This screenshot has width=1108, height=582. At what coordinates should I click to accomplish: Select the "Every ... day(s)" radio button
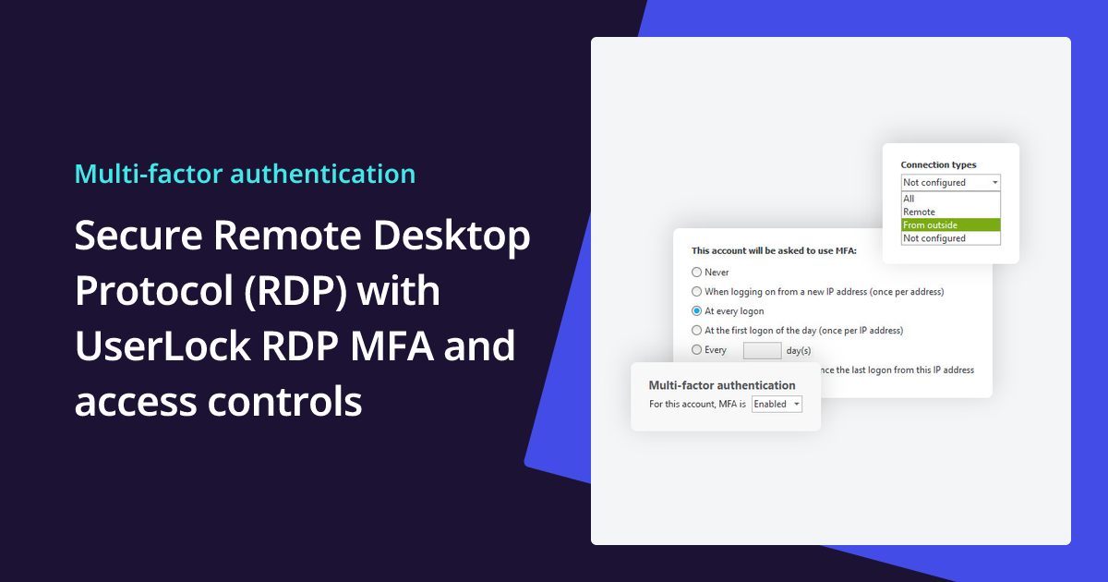point(696,349)
